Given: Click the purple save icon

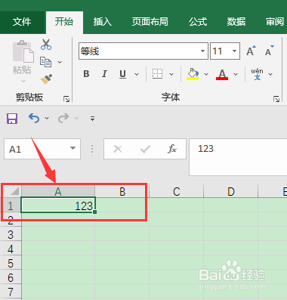Looking at the screenshot, I should click(12, 119).
